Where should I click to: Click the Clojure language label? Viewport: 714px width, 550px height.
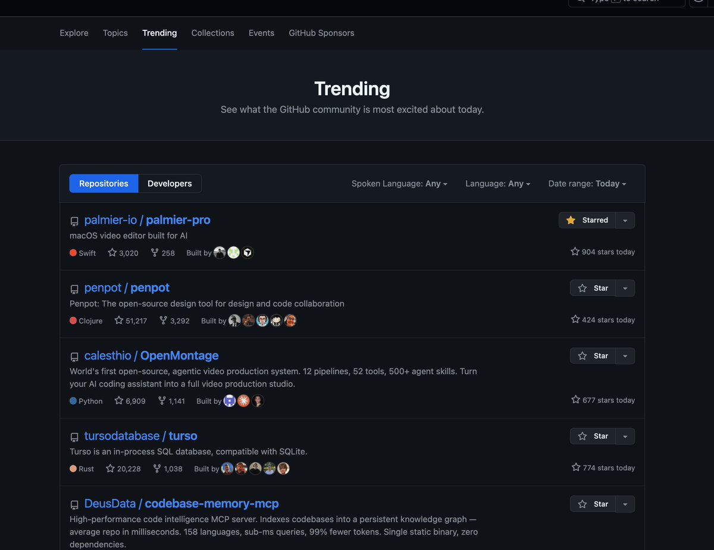point(86,320)
